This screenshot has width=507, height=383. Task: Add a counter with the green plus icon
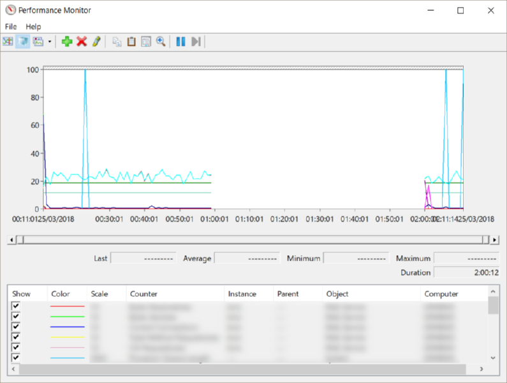67,41
